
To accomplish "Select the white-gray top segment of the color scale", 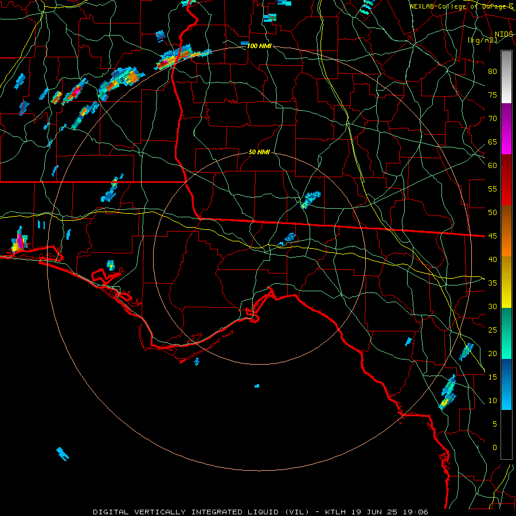I will 506,77.
